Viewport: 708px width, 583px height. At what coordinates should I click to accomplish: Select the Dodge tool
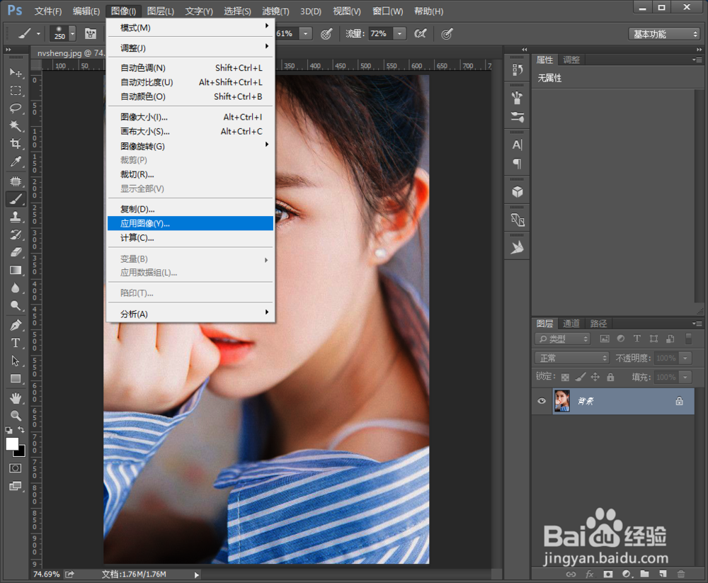pyautogui.click(x=16, y=306)
